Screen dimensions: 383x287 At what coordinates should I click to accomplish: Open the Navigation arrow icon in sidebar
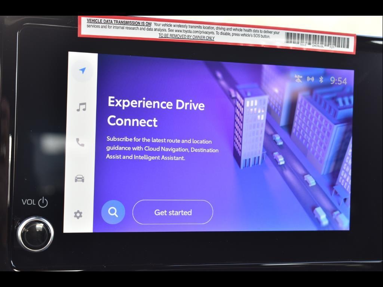(x=83, y=71)
